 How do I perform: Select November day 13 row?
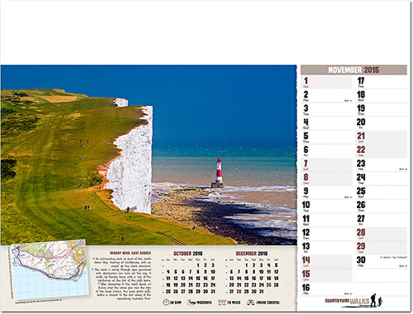point(326,247)
